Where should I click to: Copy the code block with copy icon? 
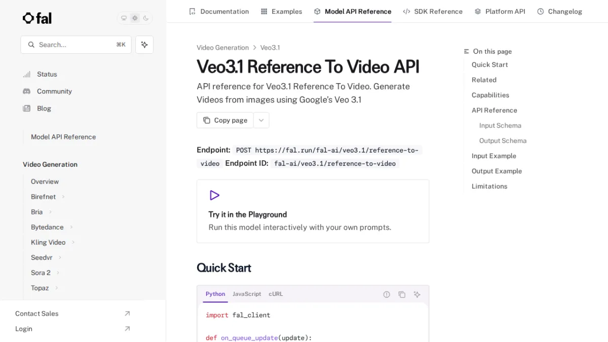point(402,294)
